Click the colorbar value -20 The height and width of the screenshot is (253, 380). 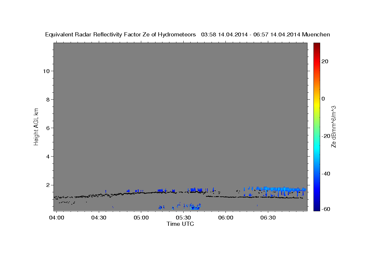click(x=326, y=136)
